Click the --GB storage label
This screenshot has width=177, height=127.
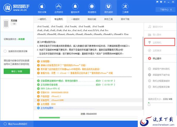14,24
